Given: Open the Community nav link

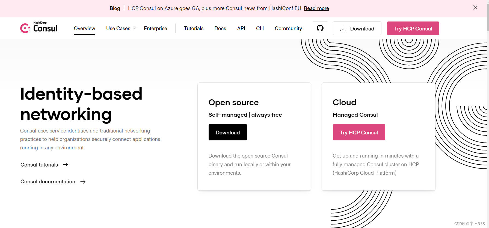Looking at the screenshot, I should pos(288,28).
